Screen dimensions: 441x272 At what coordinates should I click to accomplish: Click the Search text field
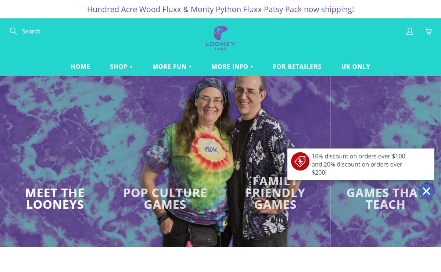tap(31, 31)
